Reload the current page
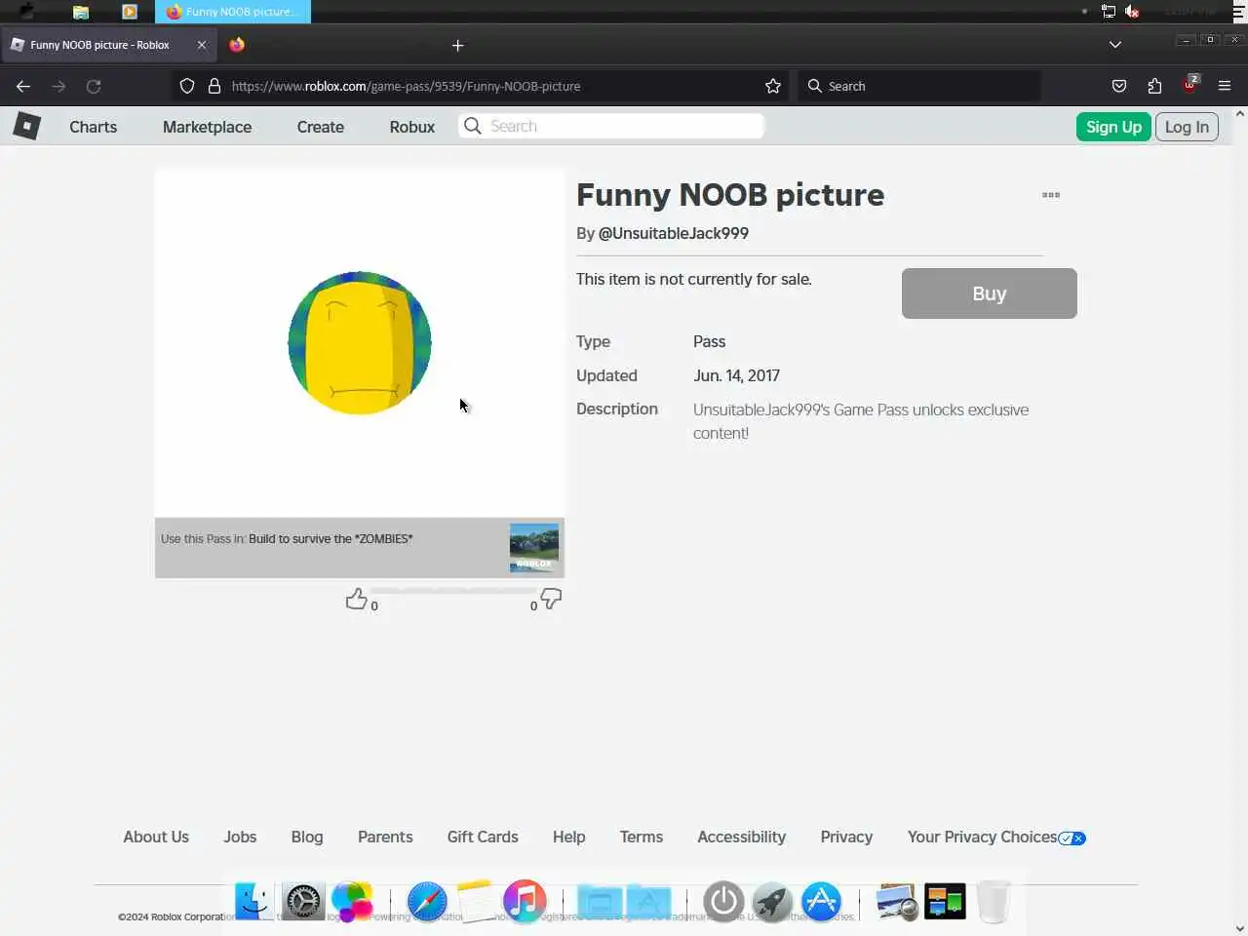This screenshot has height=936, width=1248. point(94,86)
